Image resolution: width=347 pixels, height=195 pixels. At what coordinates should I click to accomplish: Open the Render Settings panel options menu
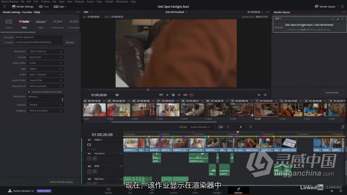pos(78,12)
